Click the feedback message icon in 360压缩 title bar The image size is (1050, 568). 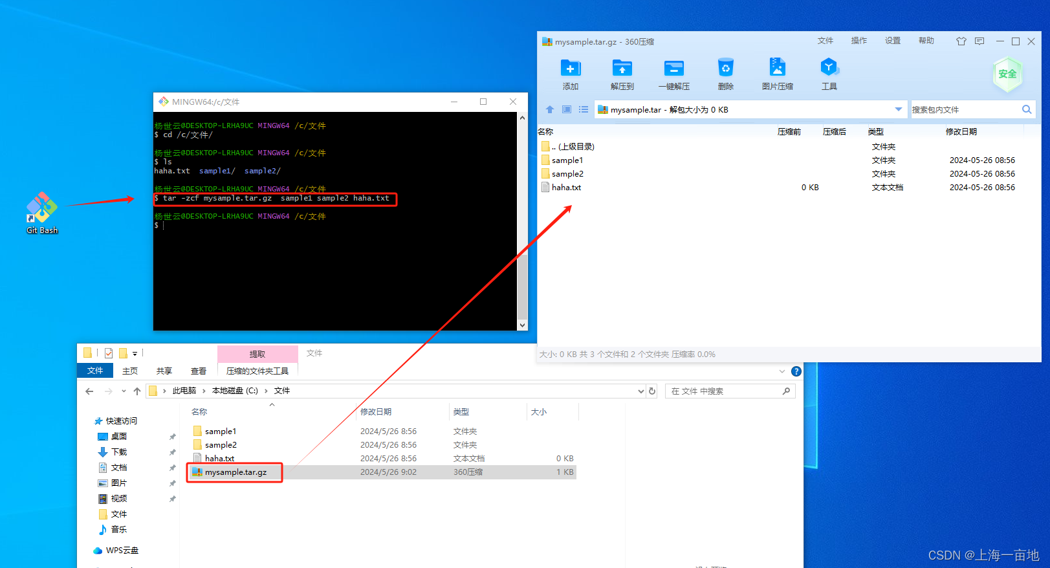click(979, 41)
